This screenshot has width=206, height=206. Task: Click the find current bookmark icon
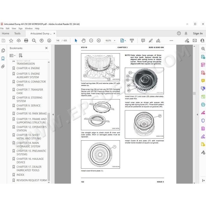pos(21,56)
